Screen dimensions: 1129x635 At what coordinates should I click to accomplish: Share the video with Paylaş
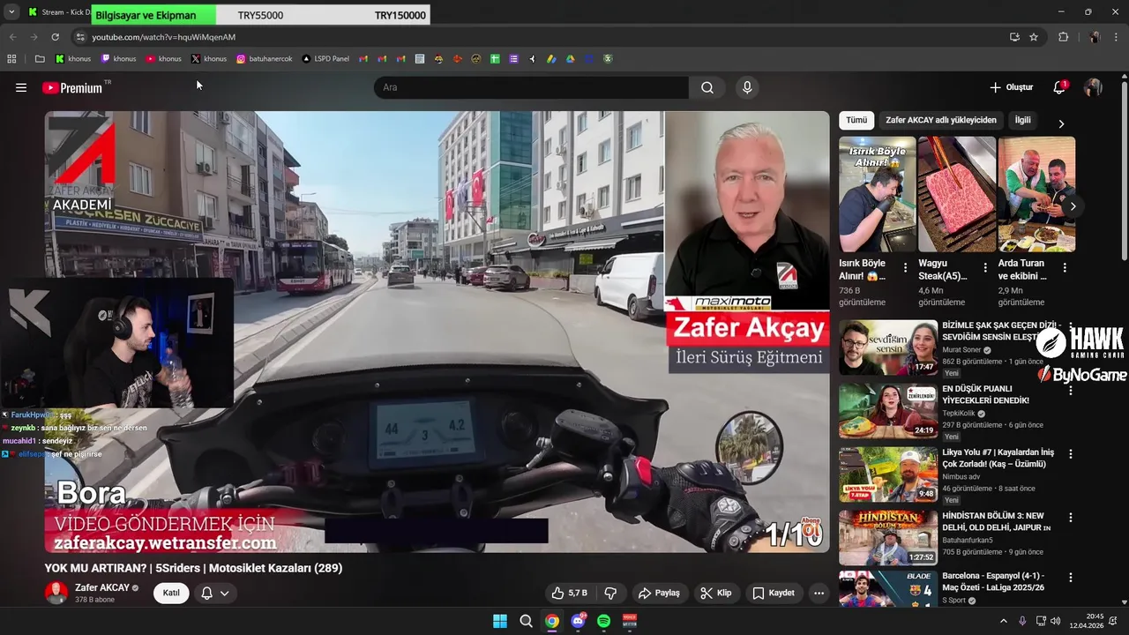(x=659, y=593)
